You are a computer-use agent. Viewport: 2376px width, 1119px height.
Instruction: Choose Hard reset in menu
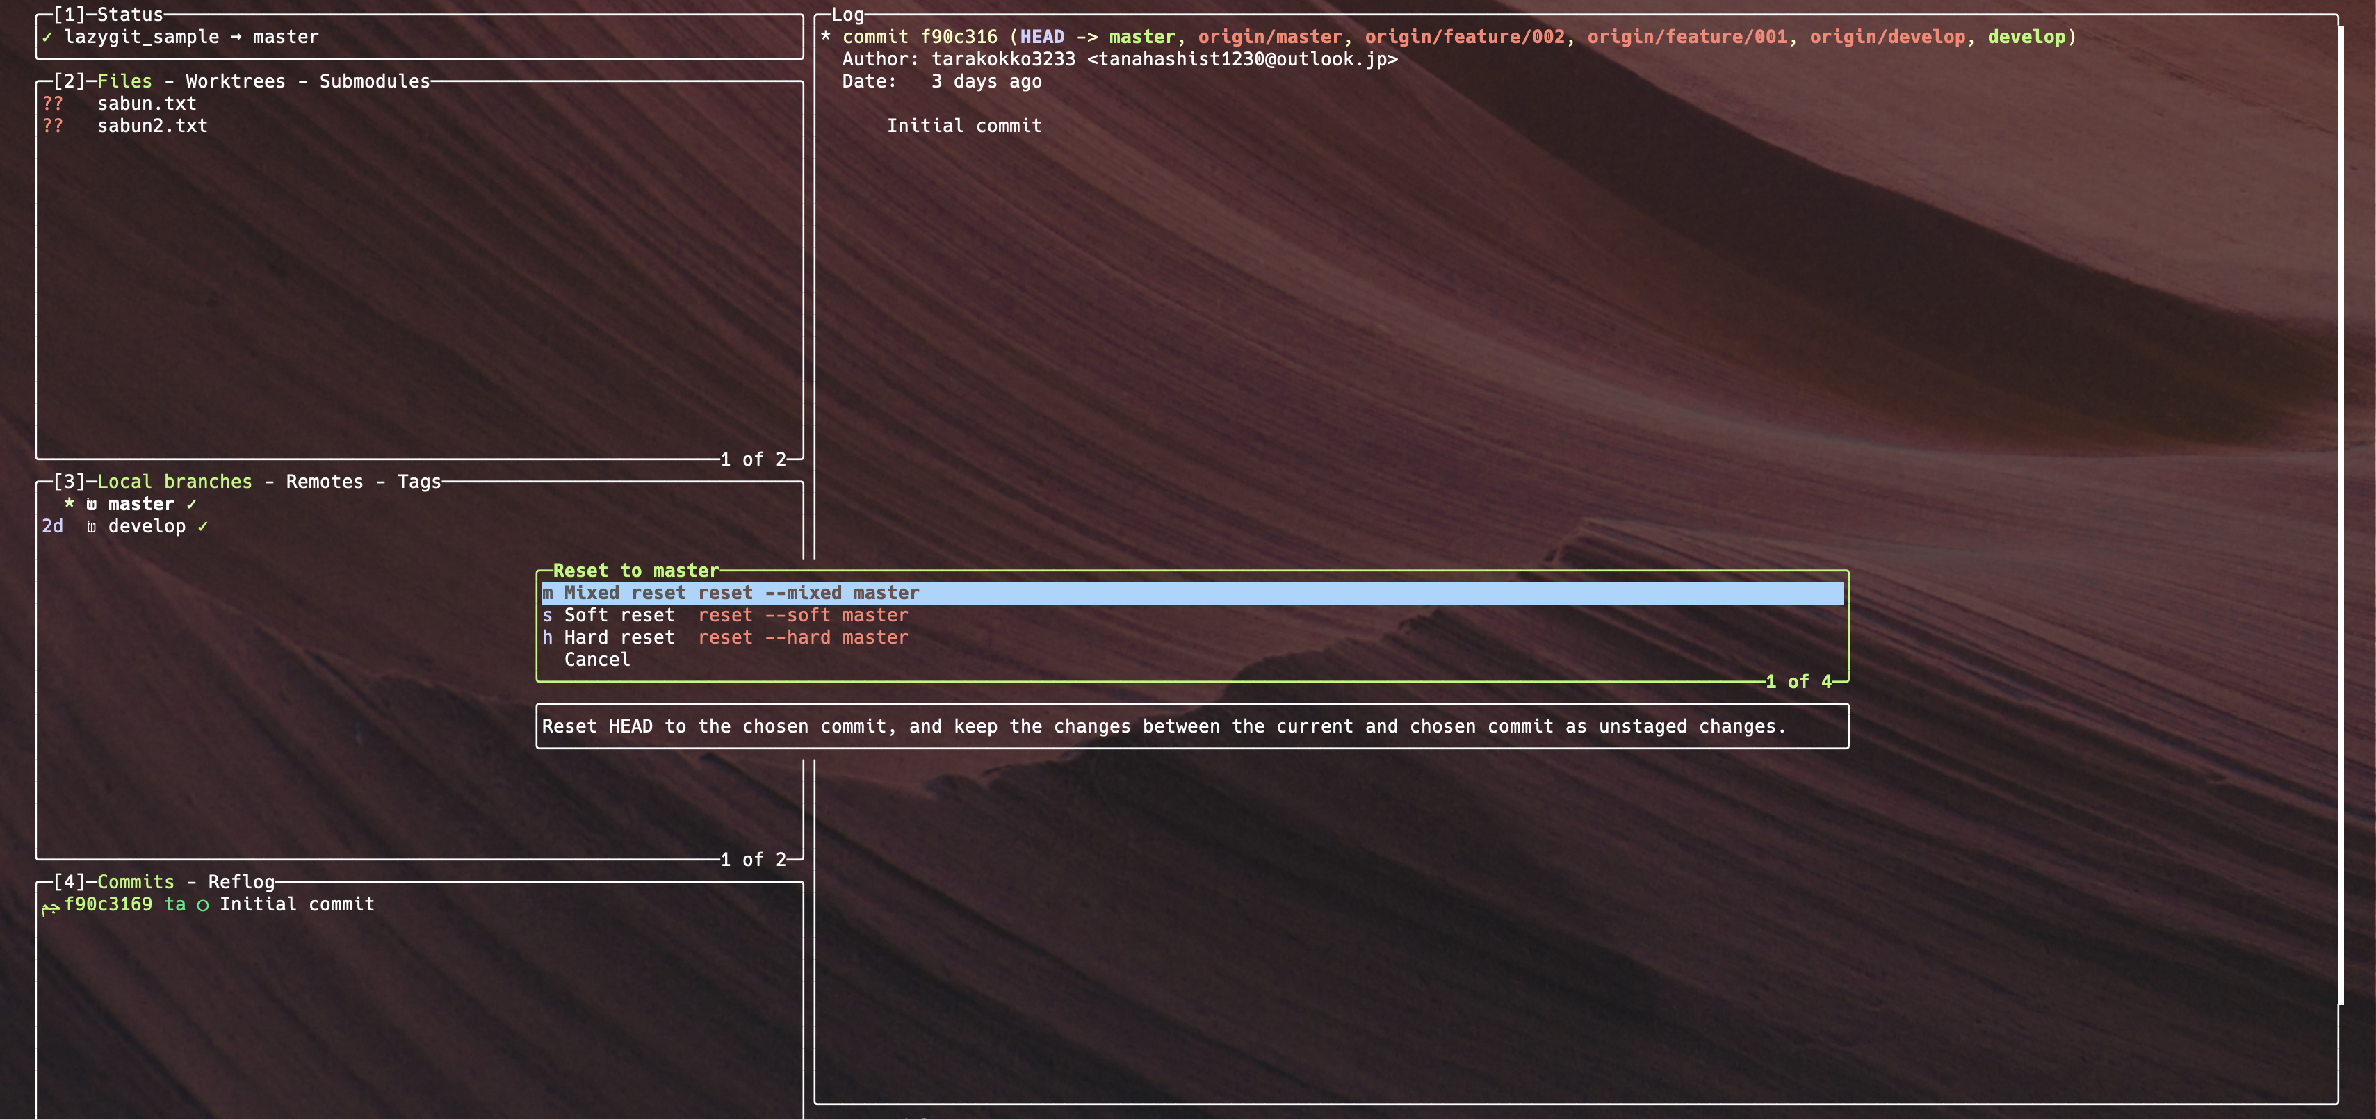pos(619,637)
